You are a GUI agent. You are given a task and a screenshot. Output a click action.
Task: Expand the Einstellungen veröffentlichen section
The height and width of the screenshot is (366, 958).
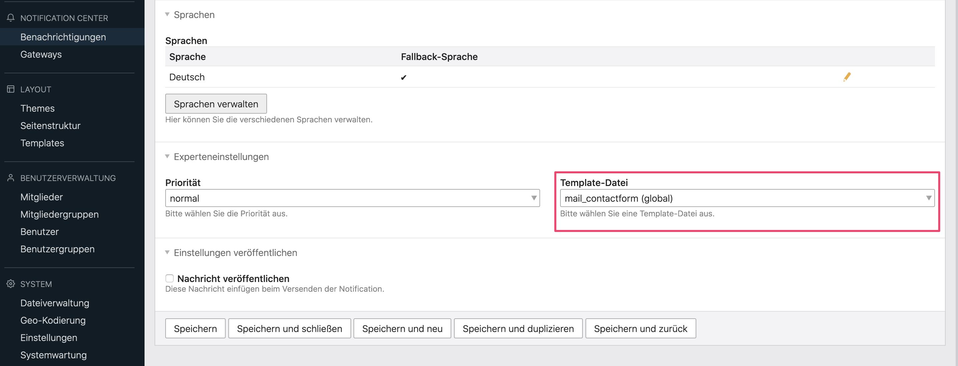[x=167, y=252]
